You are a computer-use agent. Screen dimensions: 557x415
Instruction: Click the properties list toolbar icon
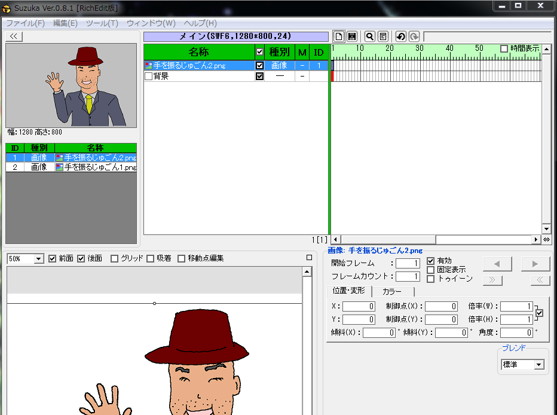[x=383, y=36]
